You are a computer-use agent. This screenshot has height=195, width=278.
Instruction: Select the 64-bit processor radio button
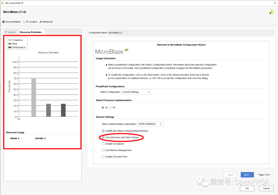pos(110,108)
